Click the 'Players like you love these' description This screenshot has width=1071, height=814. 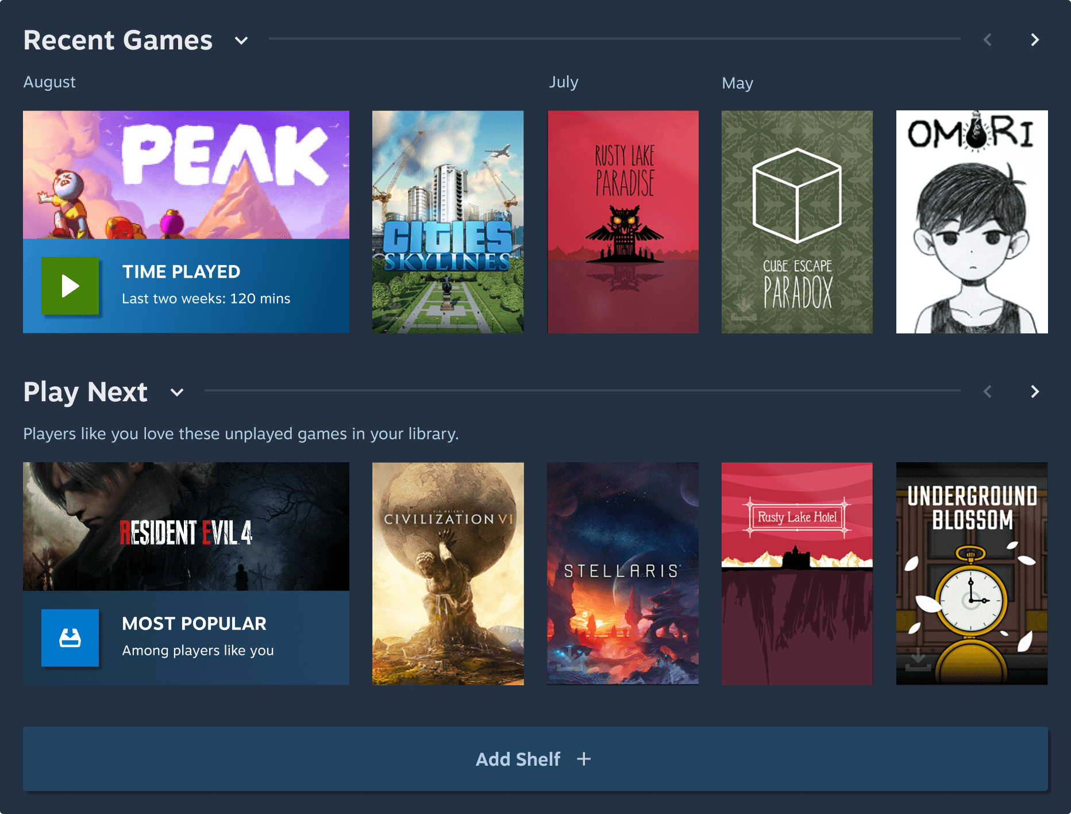click(241, 433)
